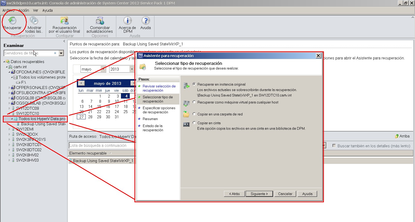Select Copiar en una carpeta de red
Image resolution: width=415 pixels, height=222 pixels.
(x=194, y=114)
